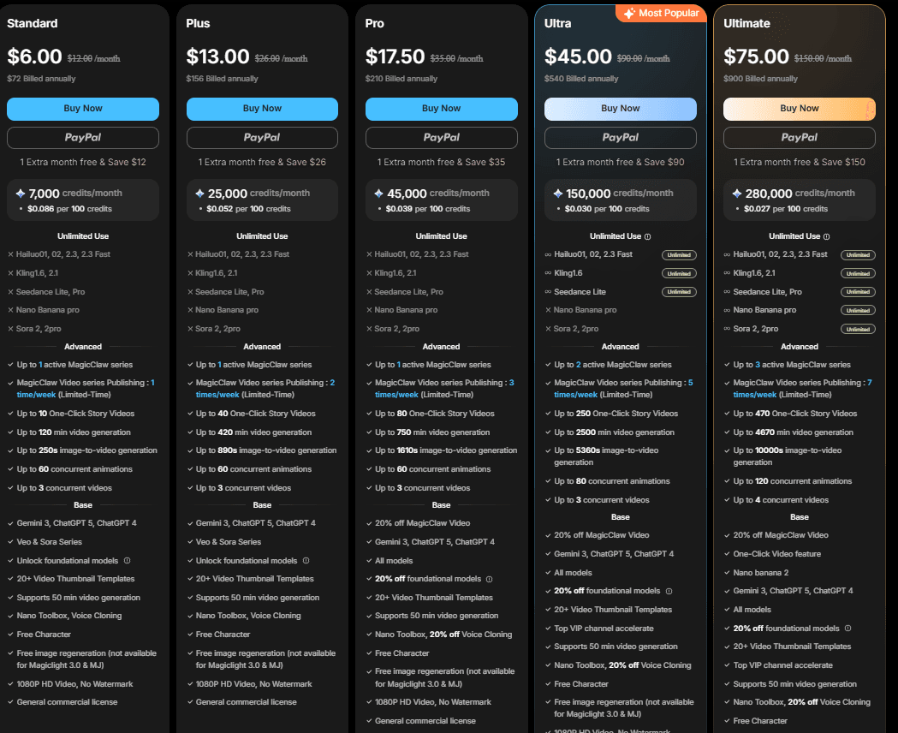Click 'Veo & Sora Series' in Standard
Screen dimensions: 898x733
tap(50, 542)
